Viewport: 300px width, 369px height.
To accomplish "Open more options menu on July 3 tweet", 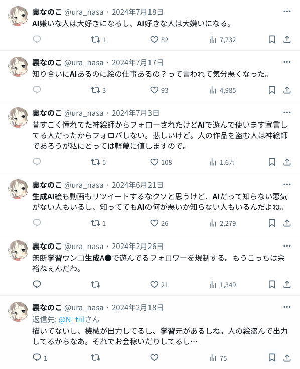I will 287,113.
